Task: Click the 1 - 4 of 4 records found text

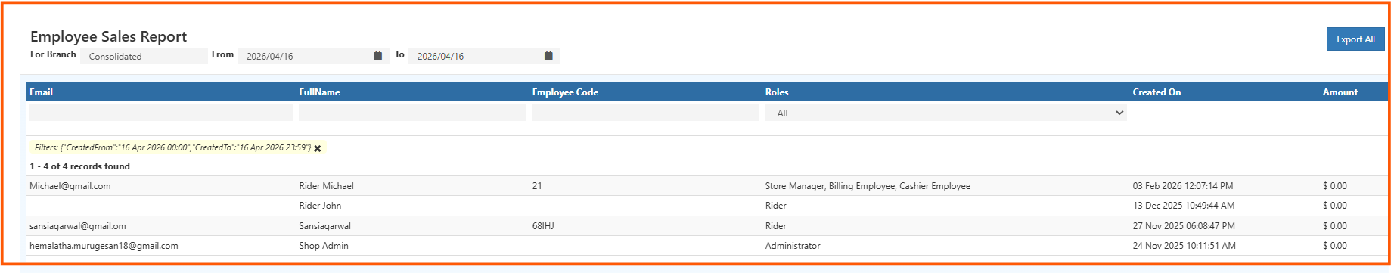Action: coord(79,166)
